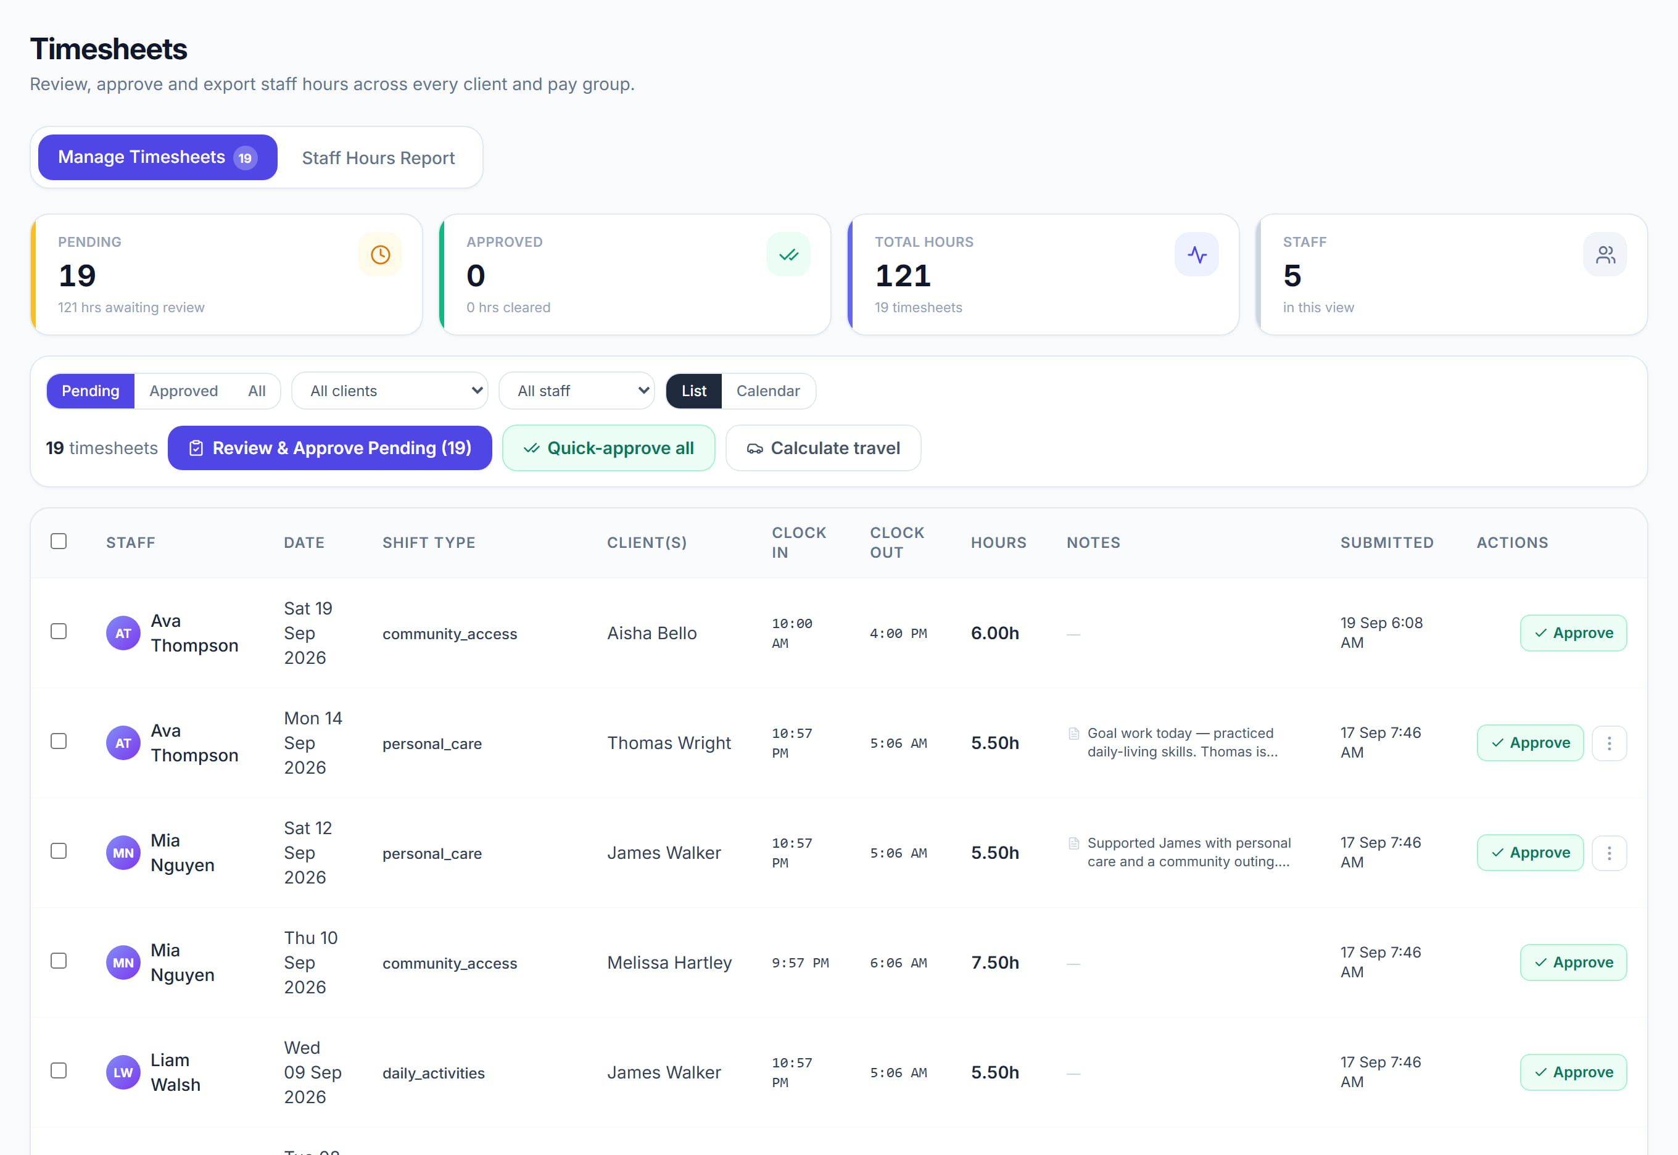Check the Ava Thompson Mon 14 Sep row
This screenshot has width=1678, height=1155.
(x=59, y=741)
